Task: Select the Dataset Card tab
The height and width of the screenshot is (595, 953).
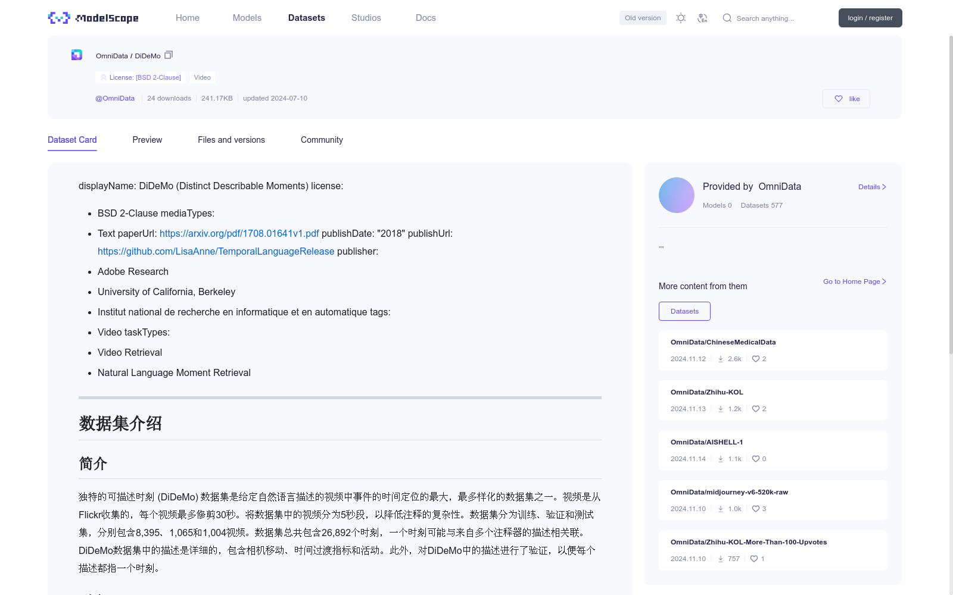Action: click(x=72, y=140)
